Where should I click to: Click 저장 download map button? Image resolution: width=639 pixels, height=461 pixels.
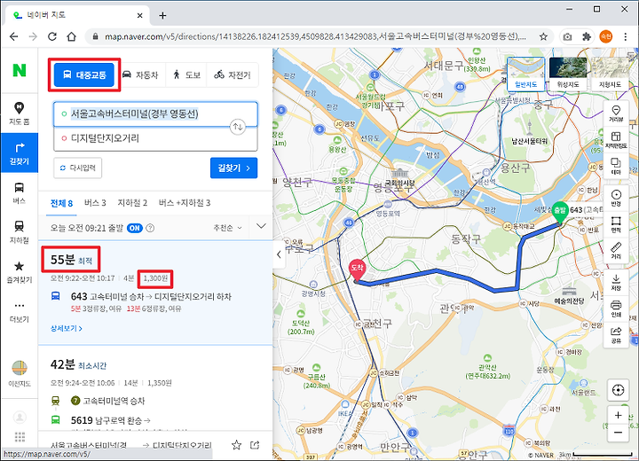tap(616, 282)
